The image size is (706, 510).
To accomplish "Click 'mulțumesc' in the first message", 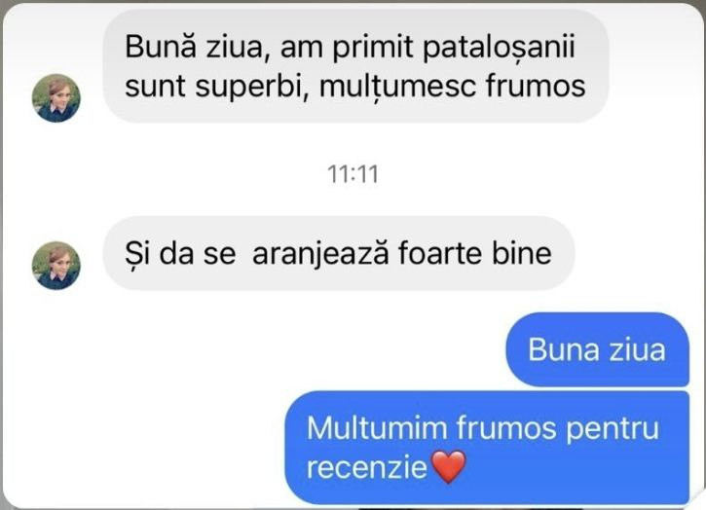I will click(x=397, y=87).
